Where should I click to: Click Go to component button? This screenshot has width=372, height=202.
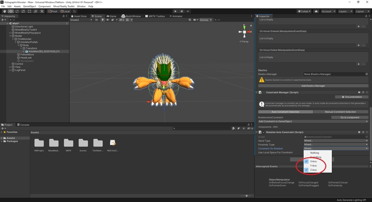click(x=350, y=117)
